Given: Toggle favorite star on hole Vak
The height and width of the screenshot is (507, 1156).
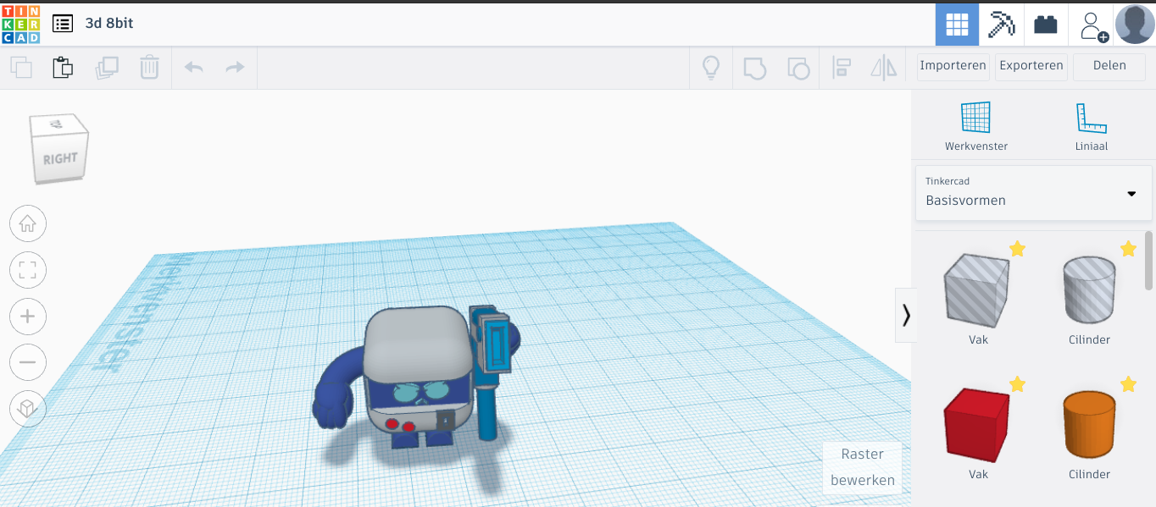Looking at the screenshot, I should coord(1017,248).
